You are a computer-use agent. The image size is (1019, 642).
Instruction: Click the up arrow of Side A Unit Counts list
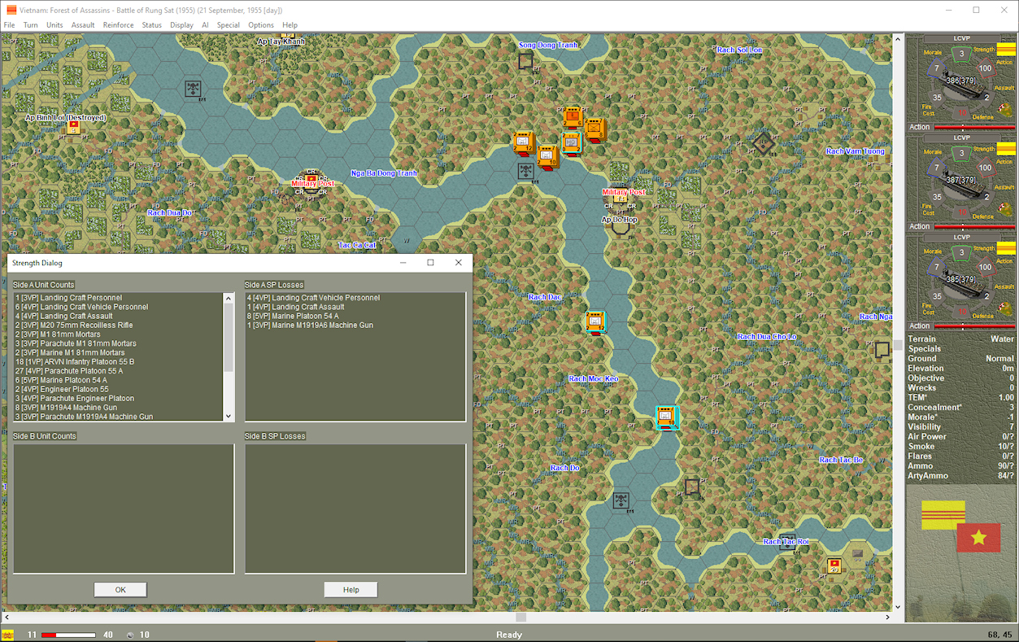229,298
